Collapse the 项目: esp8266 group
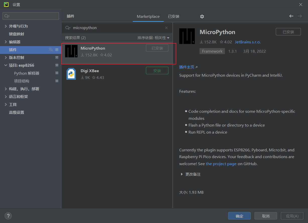Image resolution: width=308 pixels, height=223 pixels. (6, 65)
